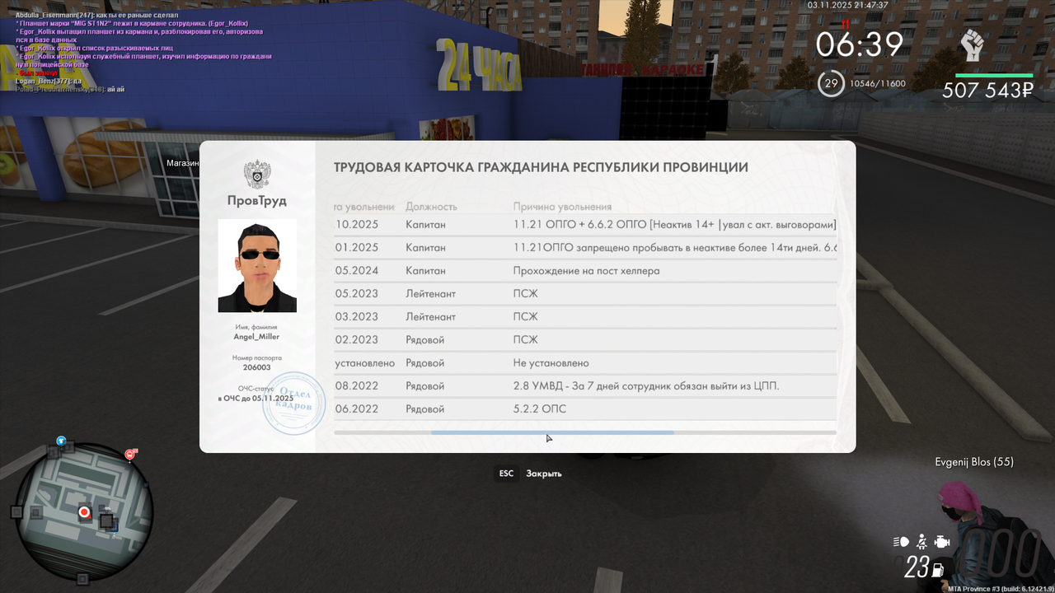Click the card title ТРУДОВАЯ КАРТОЧКА ГРАЖДАНИНА
Screen dimensions: 1055x593
coord(541,167)
